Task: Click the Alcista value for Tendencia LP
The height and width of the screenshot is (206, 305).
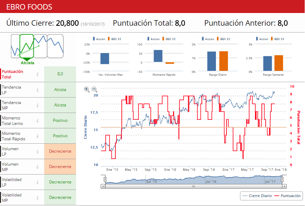Action: [60, 90]
